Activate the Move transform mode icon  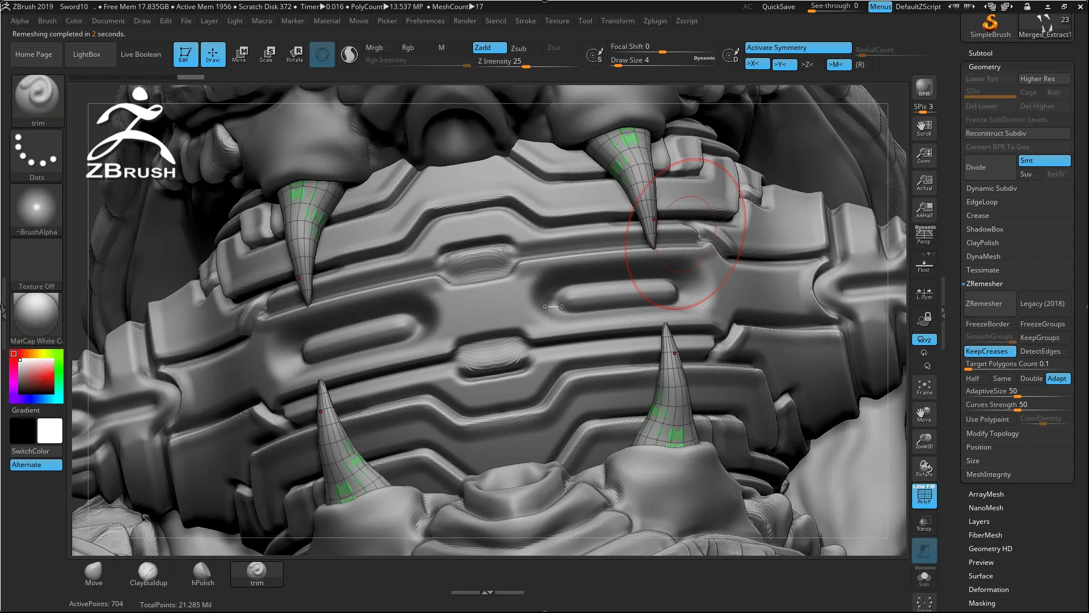(x=239, y=54)
